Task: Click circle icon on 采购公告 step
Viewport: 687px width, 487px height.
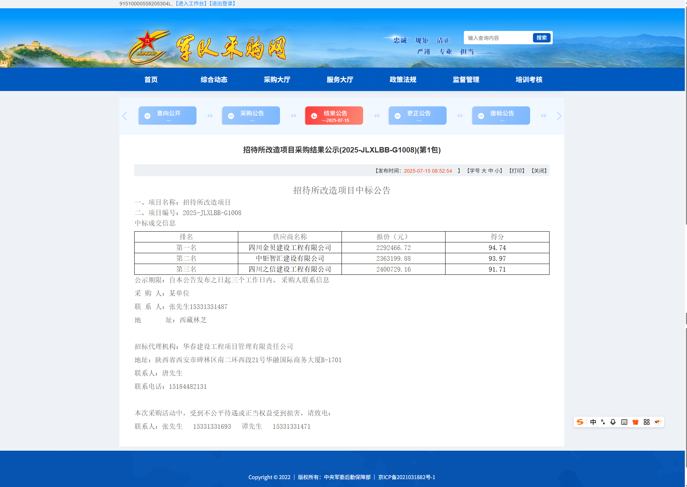Action: (231, 116)
